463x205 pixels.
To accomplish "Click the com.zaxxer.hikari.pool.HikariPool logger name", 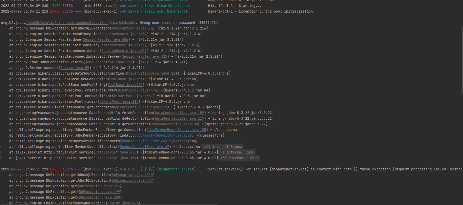I will [x=154, y=11].
